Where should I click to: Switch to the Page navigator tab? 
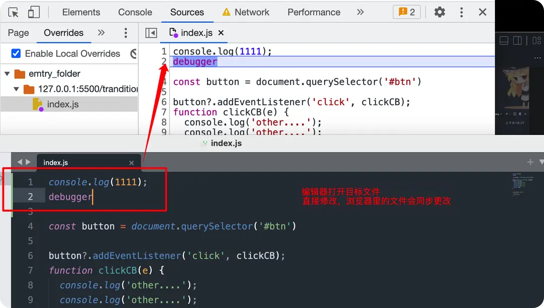click(x=18, y=33)
